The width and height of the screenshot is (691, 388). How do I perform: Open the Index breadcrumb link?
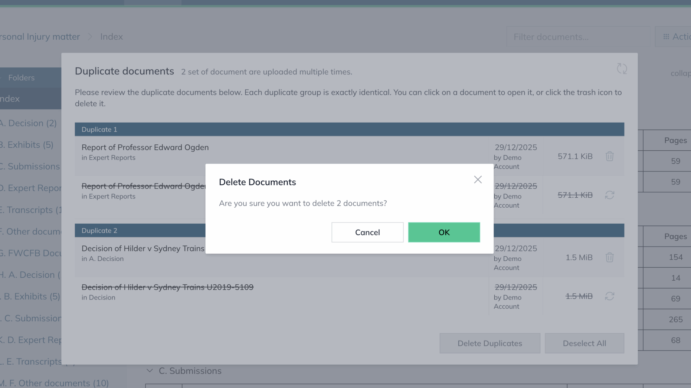coord(111,37)
